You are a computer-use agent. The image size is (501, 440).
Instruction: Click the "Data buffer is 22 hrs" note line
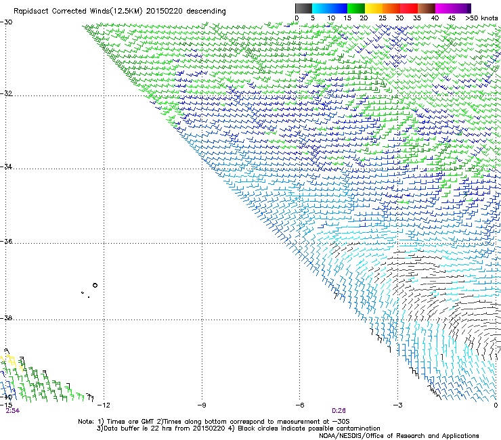click(x=238, y=428)
